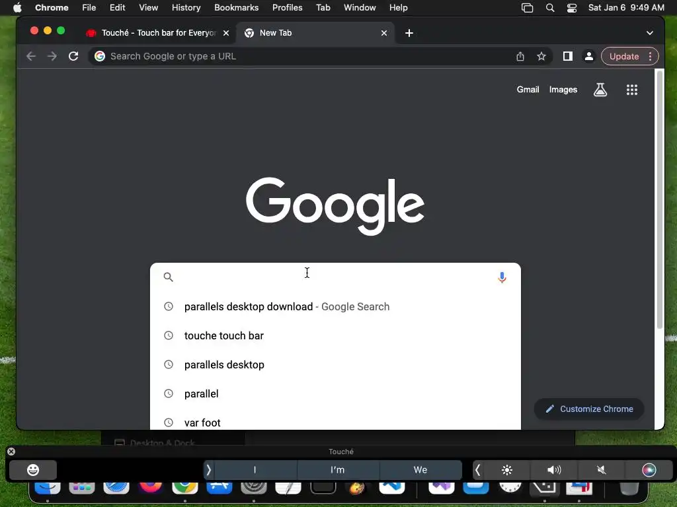Expand typing suggestions chevron in Touché bar
Screen dimensions: 677x507
[x=208, y=470]
